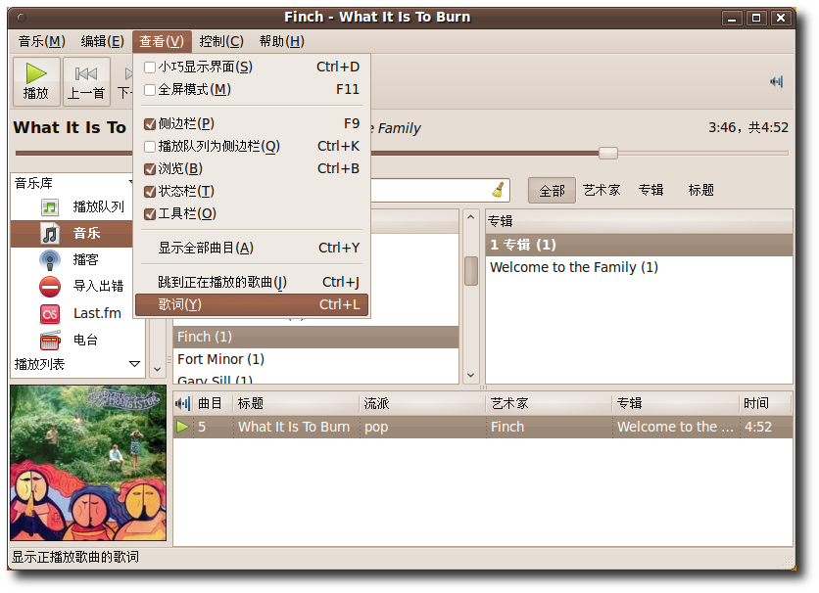Close the 查看(V) menu

click(x=162, y=41)
